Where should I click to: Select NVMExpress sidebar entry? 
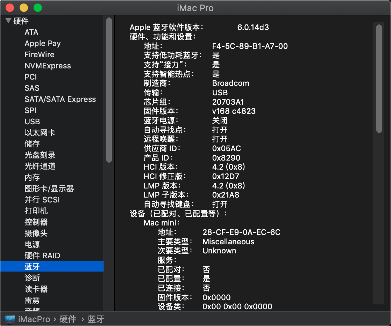coord(48,66)
